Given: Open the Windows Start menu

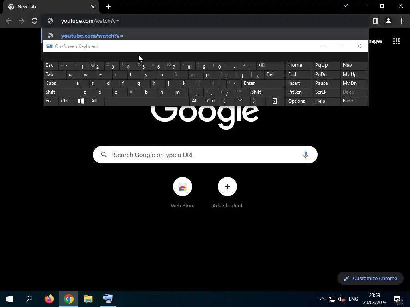Looking at the screenshot, I should tap(10, 299).
